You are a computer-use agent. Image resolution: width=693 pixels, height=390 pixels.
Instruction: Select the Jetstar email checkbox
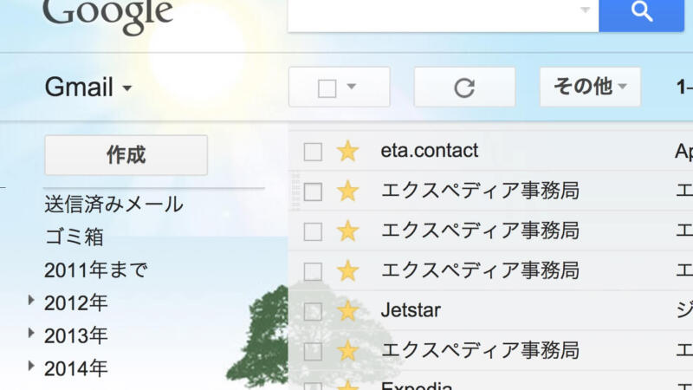tap(313, 311)
